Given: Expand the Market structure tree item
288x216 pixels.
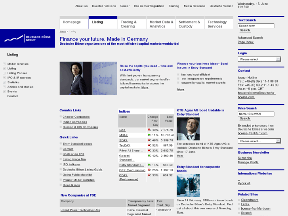Looking at the screenshot, I should (x=4, y=64).
